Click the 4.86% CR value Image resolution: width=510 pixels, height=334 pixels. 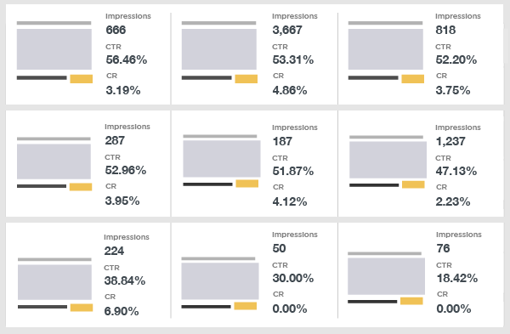tap(290, 90)
